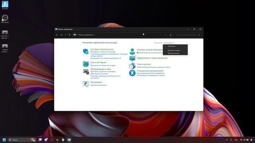This screenshot has height=143, width=255.
Task: Open the OBS Studio desktop shortcut
Action: coord(5,19)
